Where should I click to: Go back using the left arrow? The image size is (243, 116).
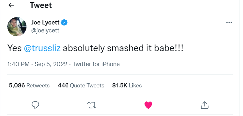11,5
